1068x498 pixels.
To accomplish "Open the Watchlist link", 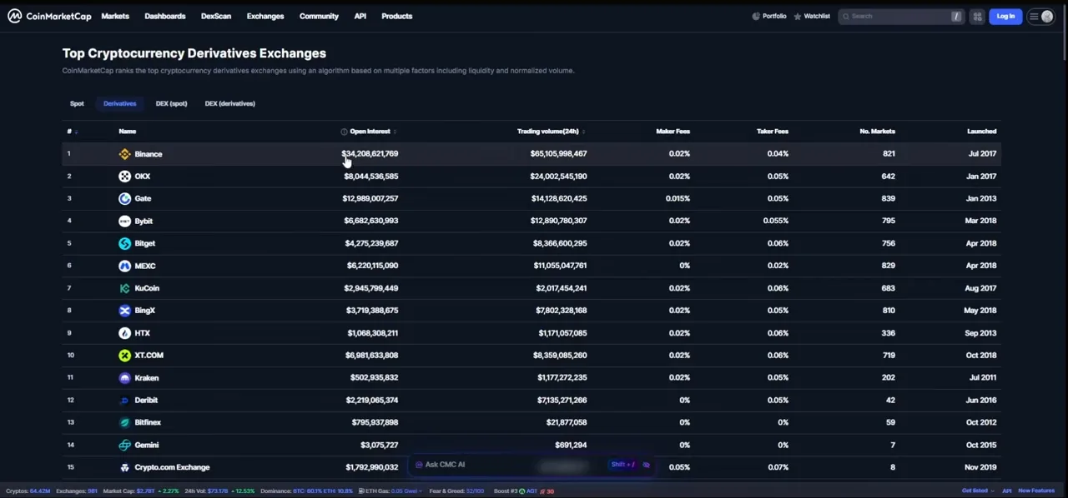I will coord(812,16).
